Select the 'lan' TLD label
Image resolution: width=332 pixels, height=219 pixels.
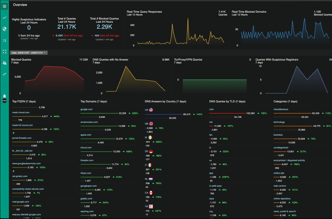(x=211, y=135)
